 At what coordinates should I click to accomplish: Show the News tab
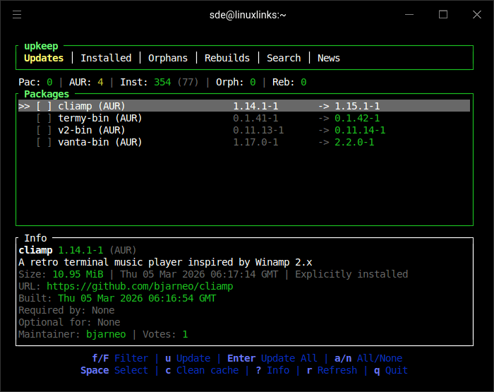329,58
